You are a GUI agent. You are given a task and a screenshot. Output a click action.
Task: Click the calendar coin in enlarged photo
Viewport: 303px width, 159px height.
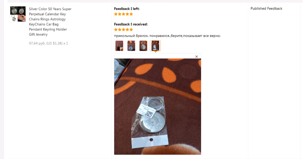(153, 122)
